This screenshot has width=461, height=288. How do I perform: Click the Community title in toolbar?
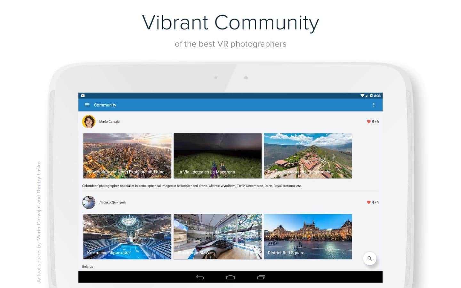tap(105, 105)
